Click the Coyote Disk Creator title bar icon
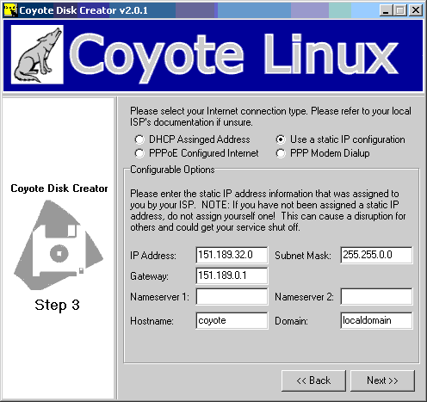The width and height of the screenshot is (427, 402). pos(10,10)
